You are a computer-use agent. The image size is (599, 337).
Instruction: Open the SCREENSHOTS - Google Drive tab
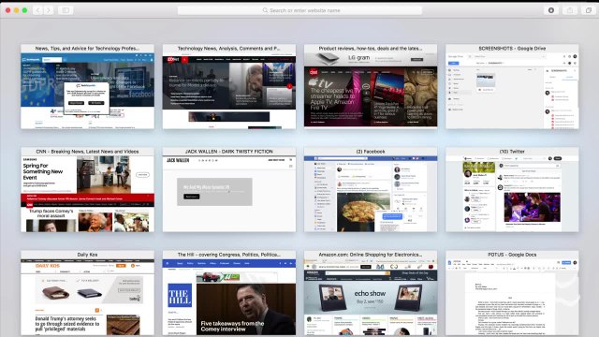[x=512, y=87]
